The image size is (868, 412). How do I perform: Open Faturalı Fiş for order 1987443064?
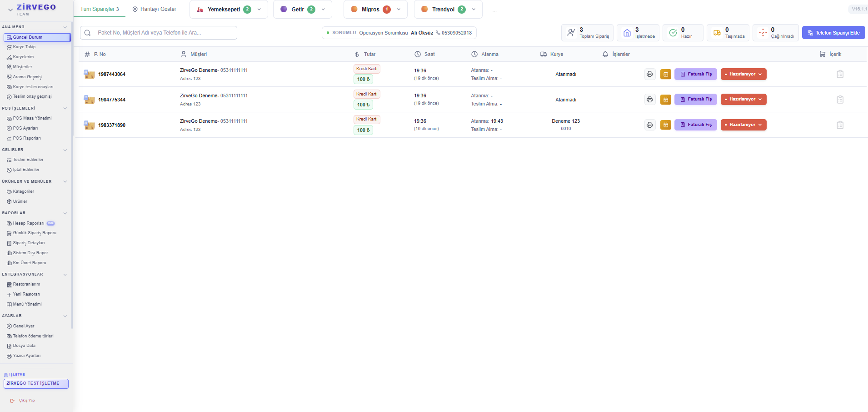[x=696, y=74]
